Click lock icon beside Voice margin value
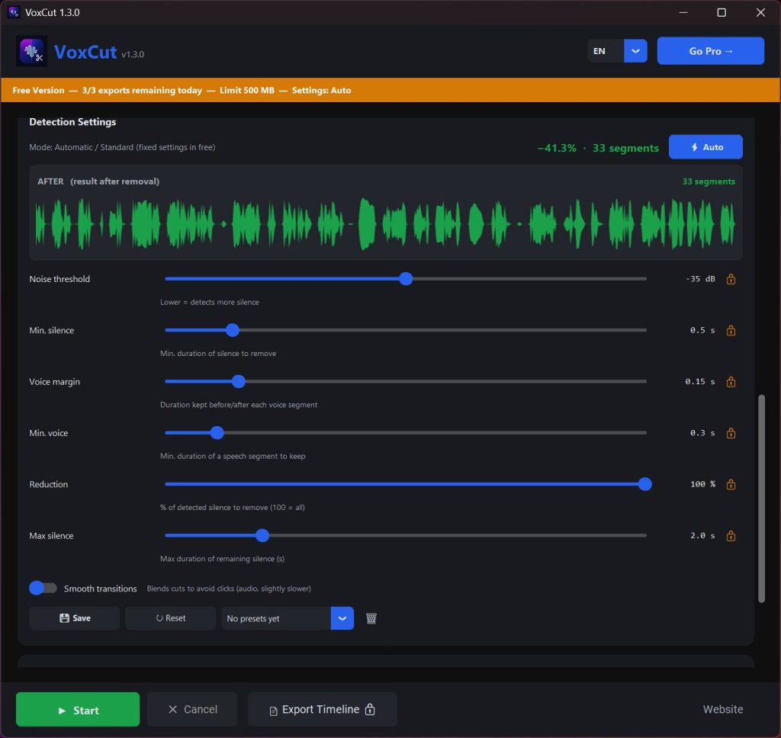The width and height of the screenshot is (781, 738). (731, 381)
